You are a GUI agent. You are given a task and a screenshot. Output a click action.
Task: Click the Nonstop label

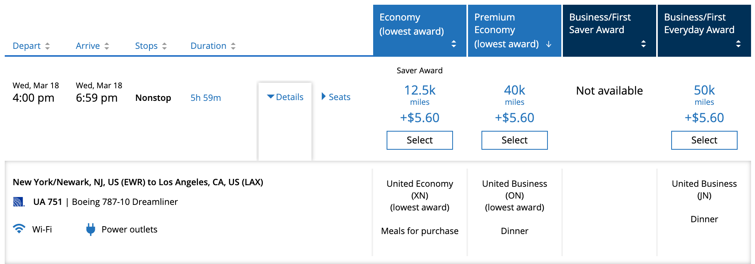pyautogui.click(x=153, y=98)
